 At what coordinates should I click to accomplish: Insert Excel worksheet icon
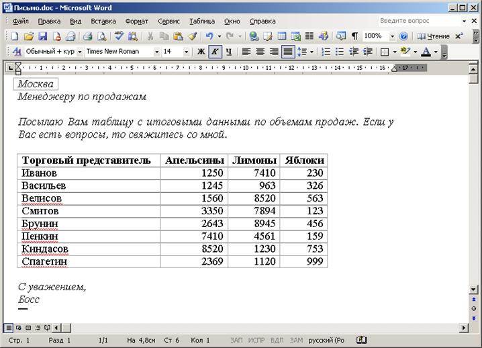(x=295, y=36)
